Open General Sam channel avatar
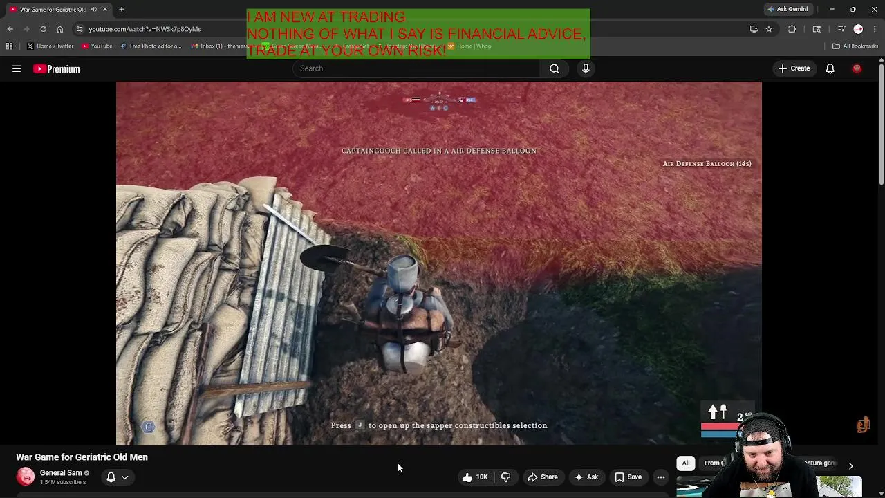The width and height of the screenshot is (885, 498). (26, 477)
